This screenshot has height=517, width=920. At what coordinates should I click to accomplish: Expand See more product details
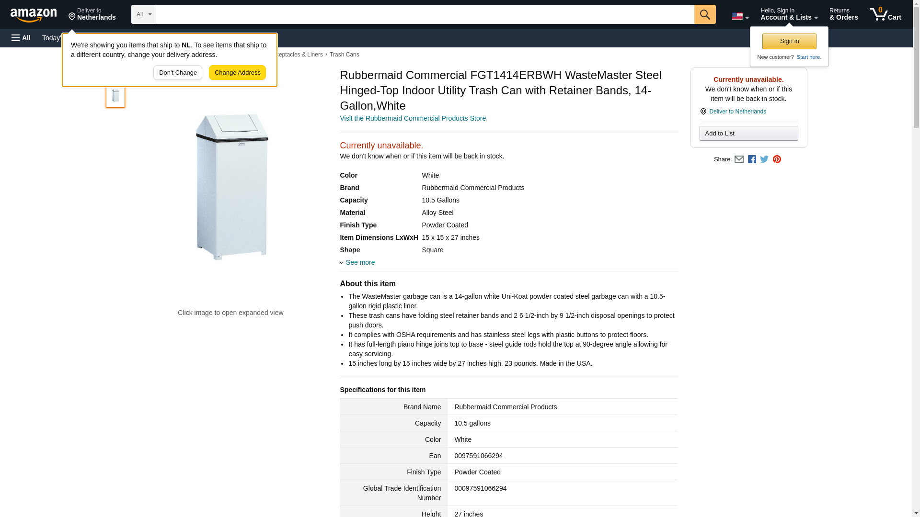pos(360,262)
